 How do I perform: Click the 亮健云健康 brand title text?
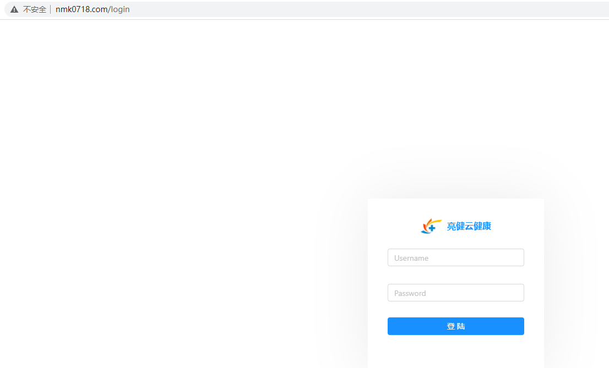click(469, 226)
